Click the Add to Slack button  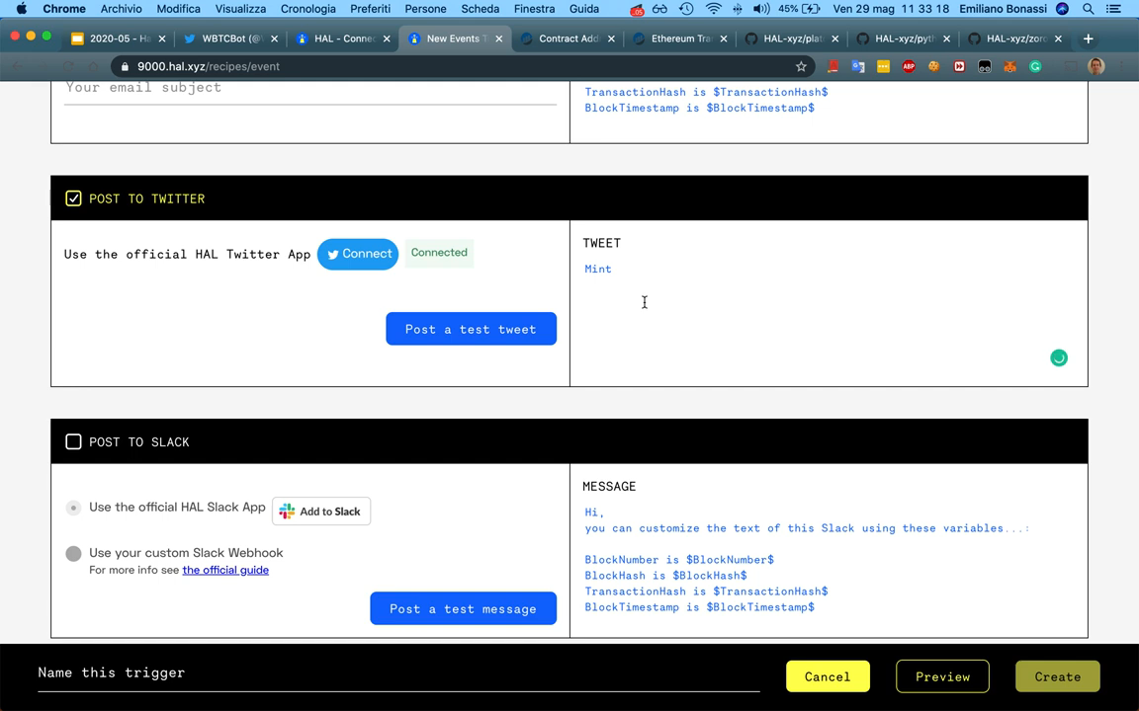click(x=321, y=511)
